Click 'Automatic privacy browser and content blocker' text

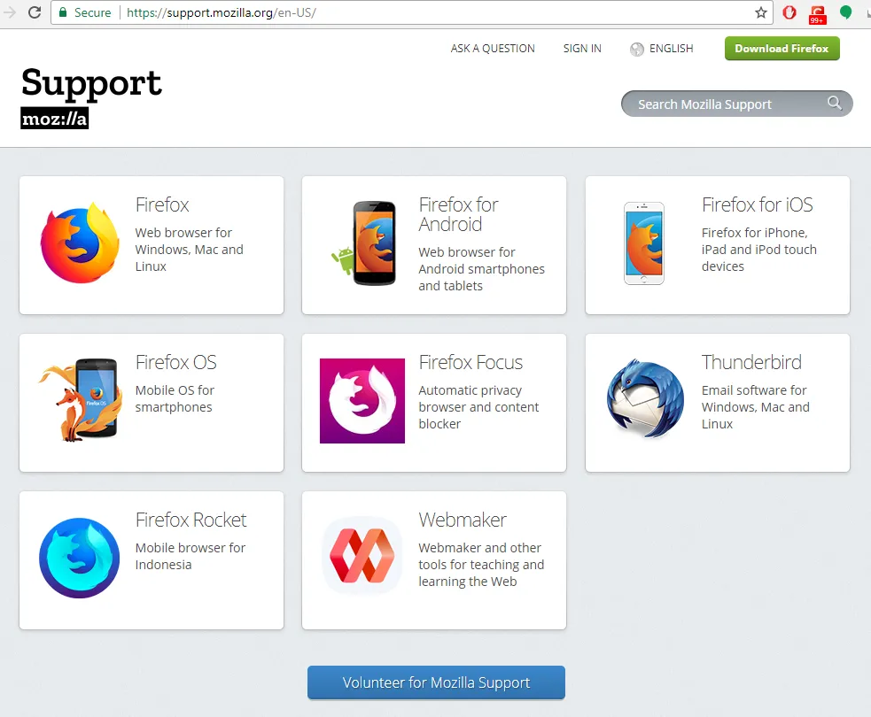[x=478, y=407]
